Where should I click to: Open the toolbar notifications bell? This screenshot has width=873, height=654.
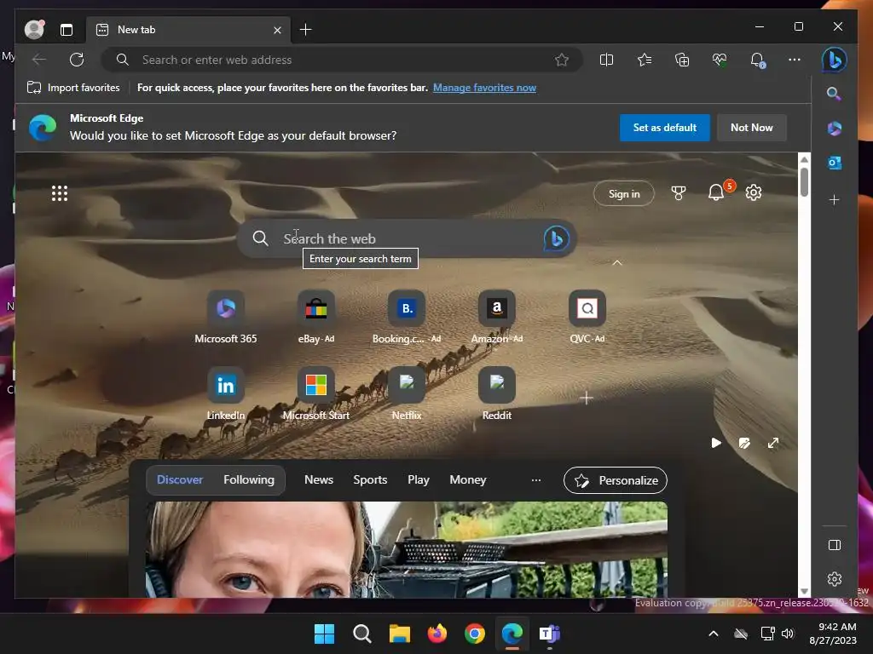tap(757, 60)
